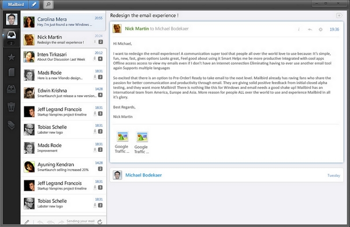Click the 19:36 timestamp of the open message
Screen dimensions: 350x227
[334, 29]
